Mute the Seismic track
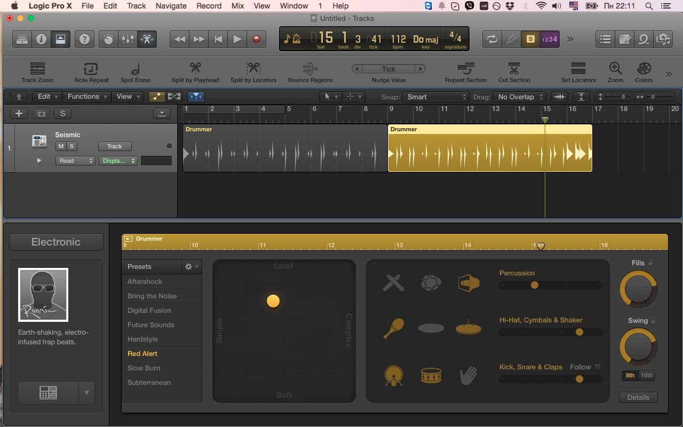This screenshot has height=427, width=683. [x=61, y=146]
